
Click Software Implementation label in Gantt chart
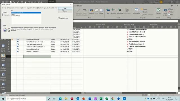point(138,29)
